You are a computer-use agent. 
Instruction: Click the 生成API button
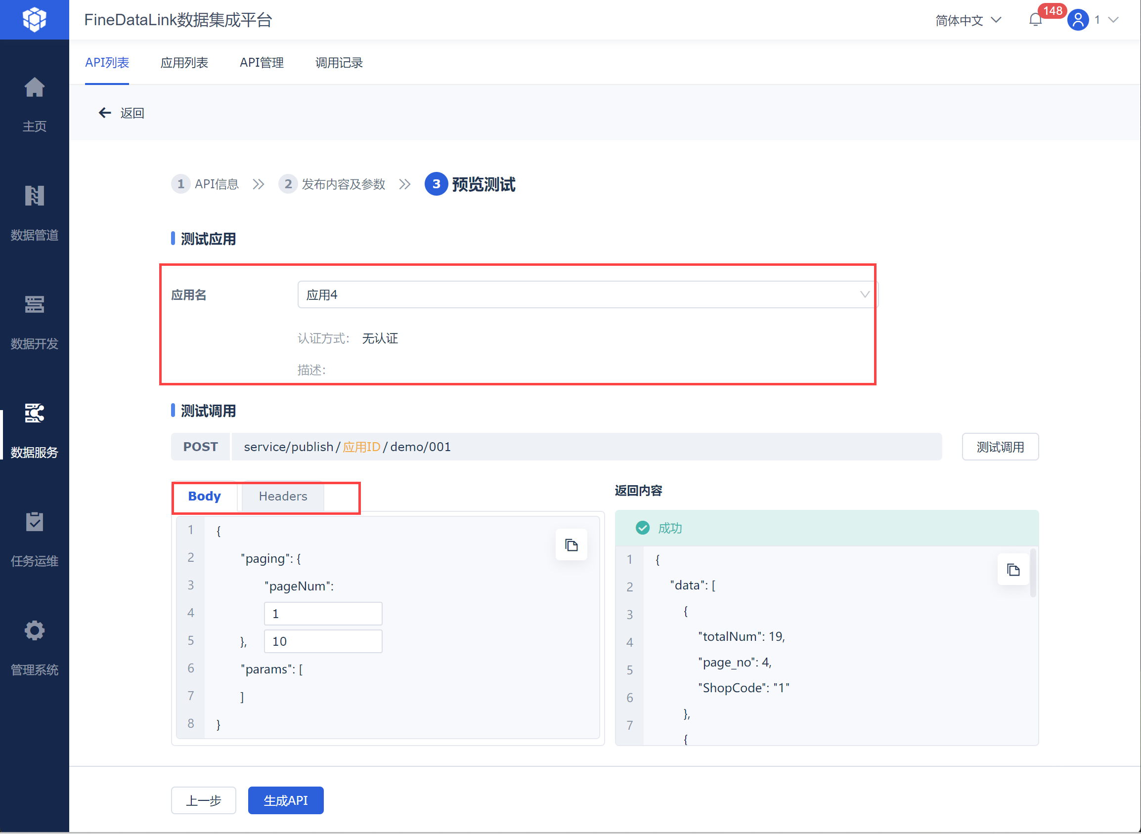coord(285,800)
